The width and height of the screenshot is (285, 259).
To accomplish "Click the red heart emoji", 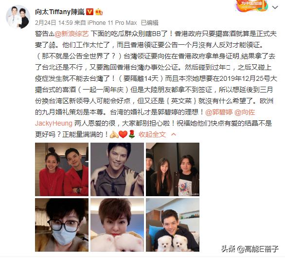I will [x=123, y=134].
